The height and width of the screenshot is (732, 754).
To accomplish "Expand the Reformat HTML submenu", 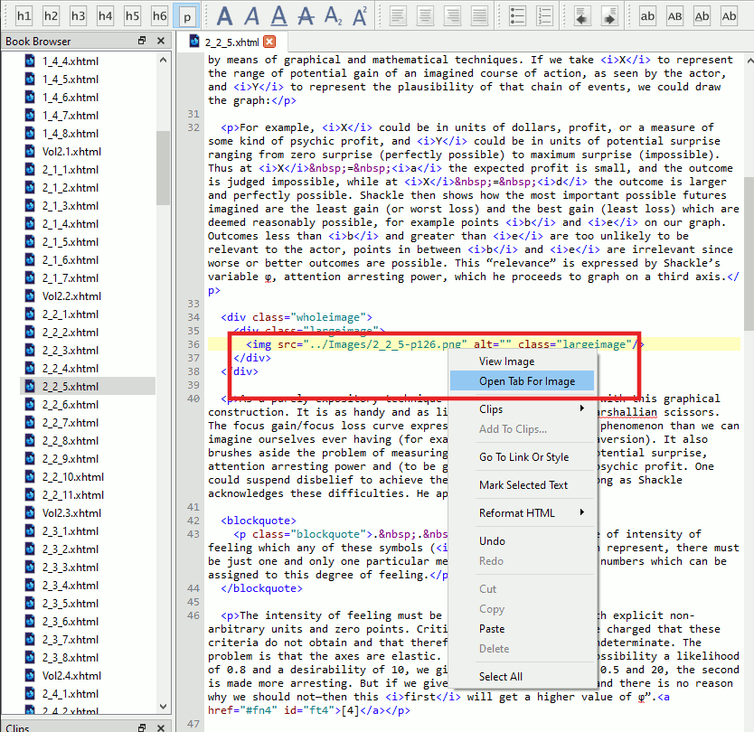I will [x=532, y=513].
